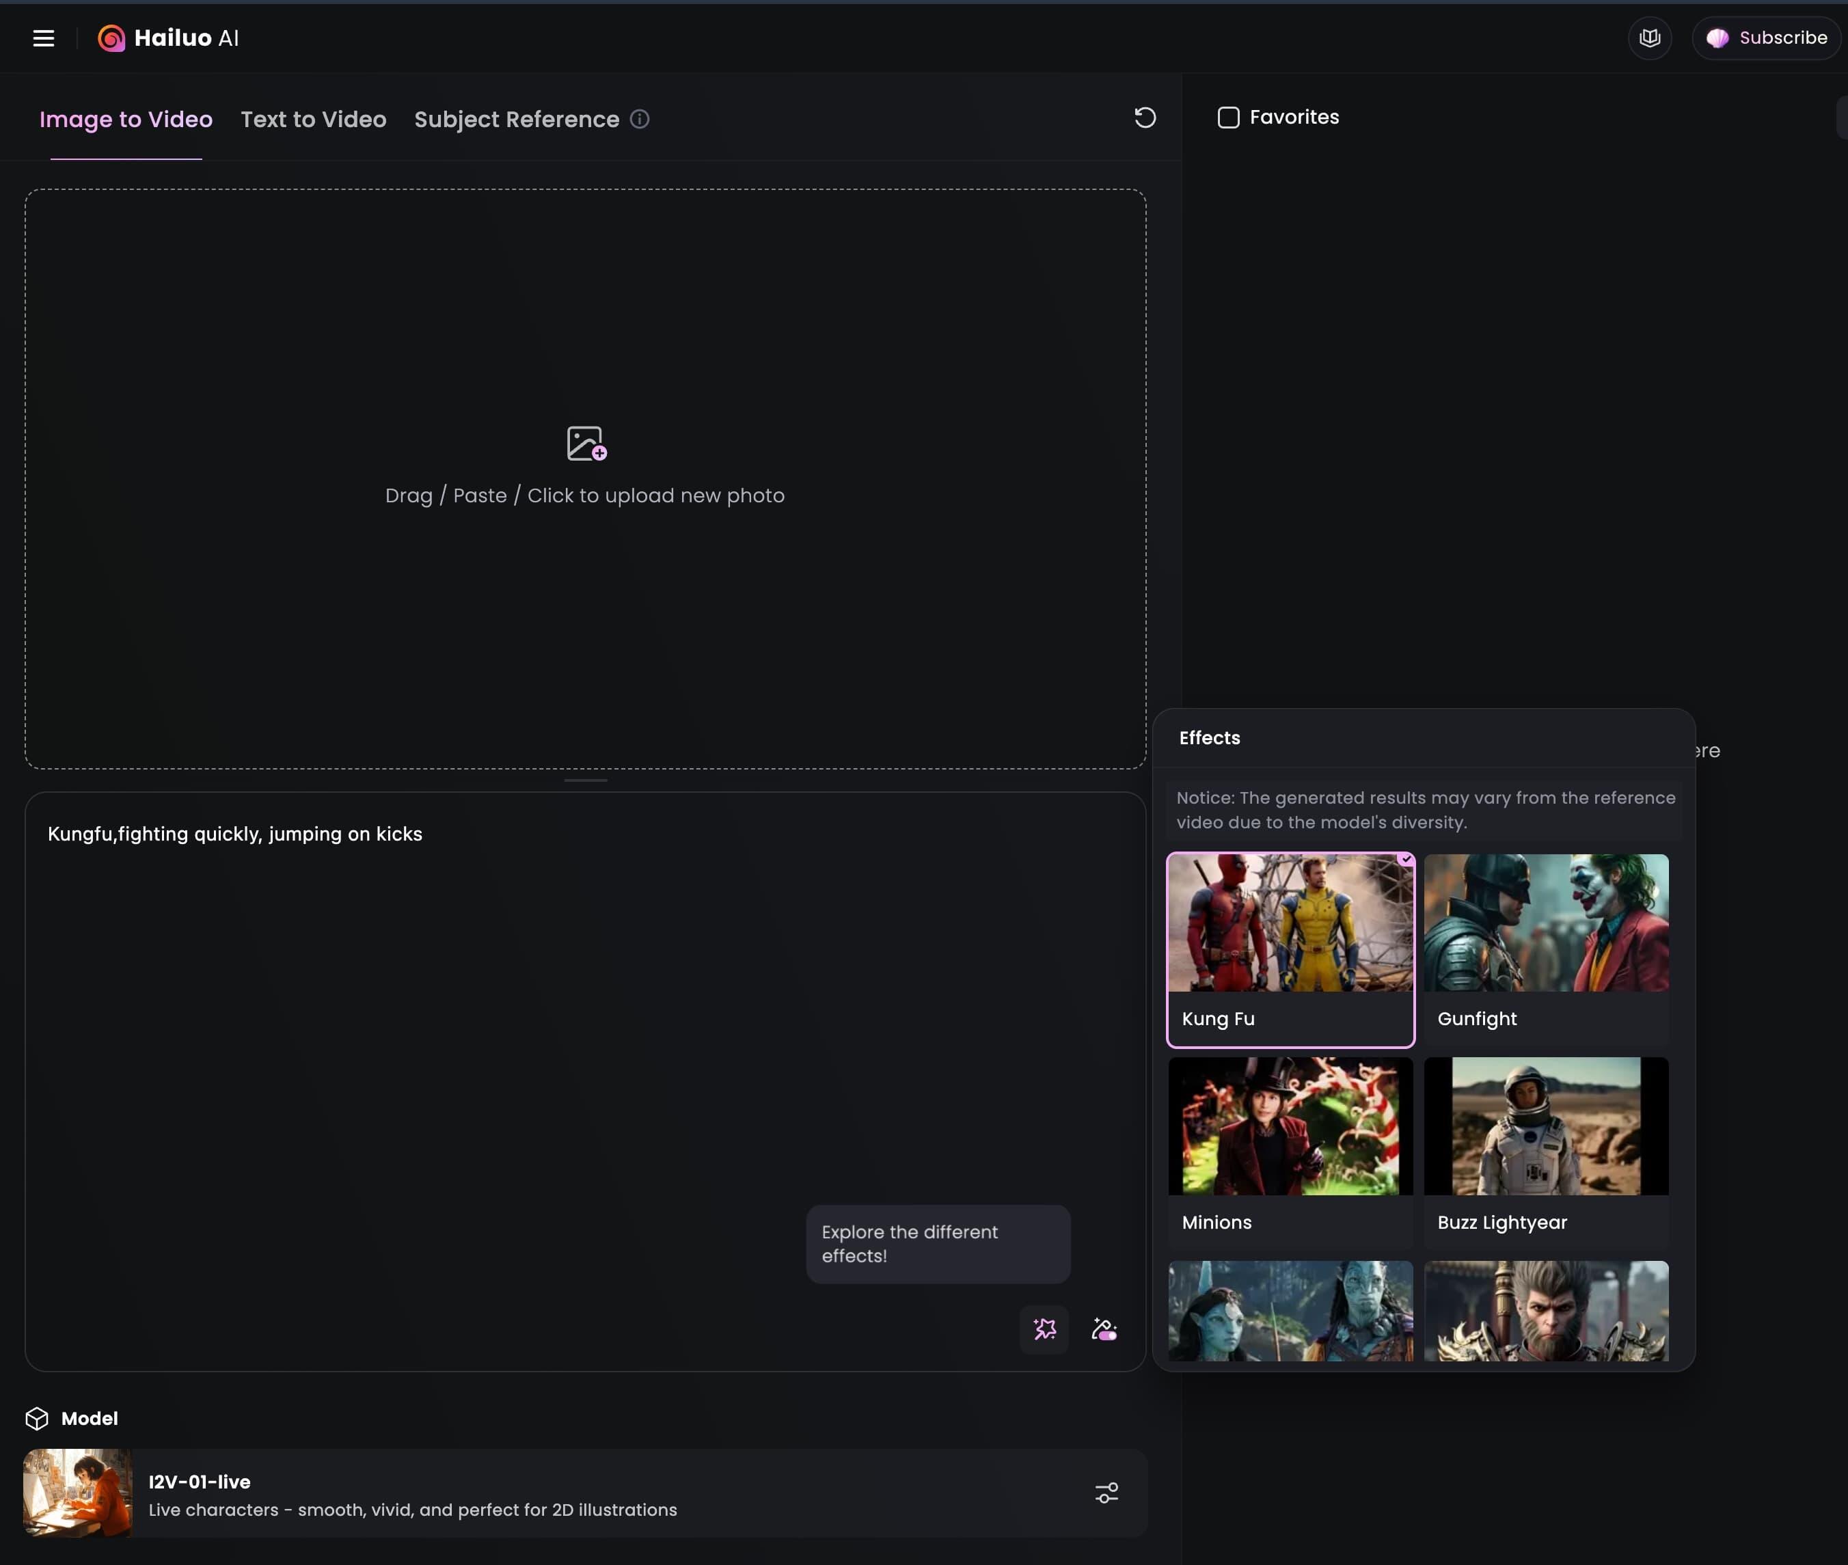Click the drag handle below upload area
1848x1565 pixels.
(x=586, y=780)
